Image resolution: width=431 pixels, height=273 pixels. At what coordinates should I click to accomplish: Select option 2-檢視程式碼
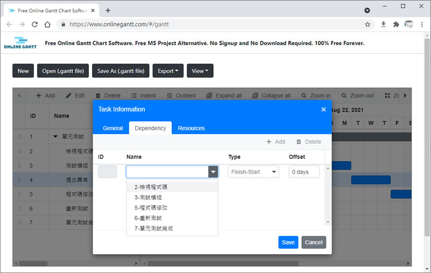point(172,187)
